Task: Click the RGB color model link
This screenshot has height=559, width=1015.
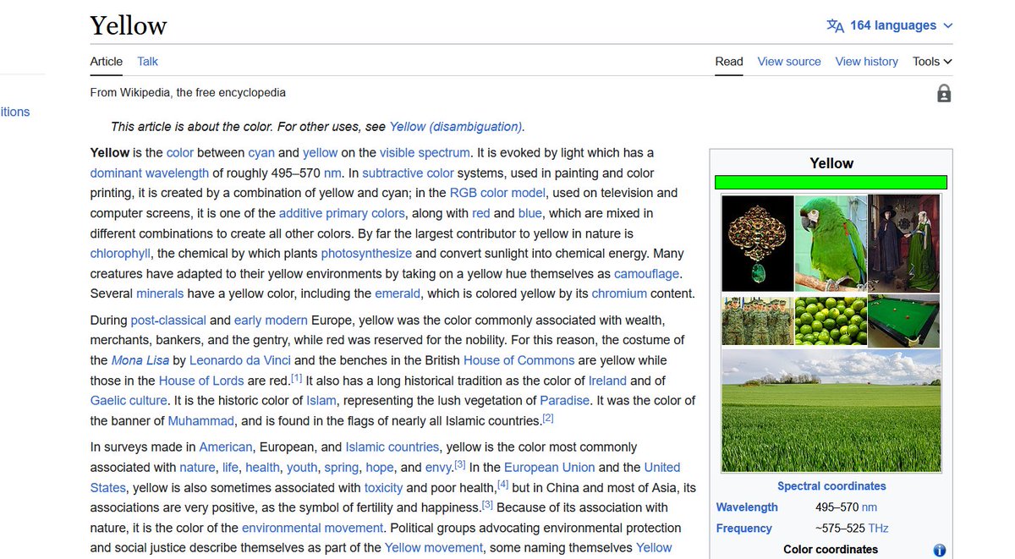Action: point(497,194)
